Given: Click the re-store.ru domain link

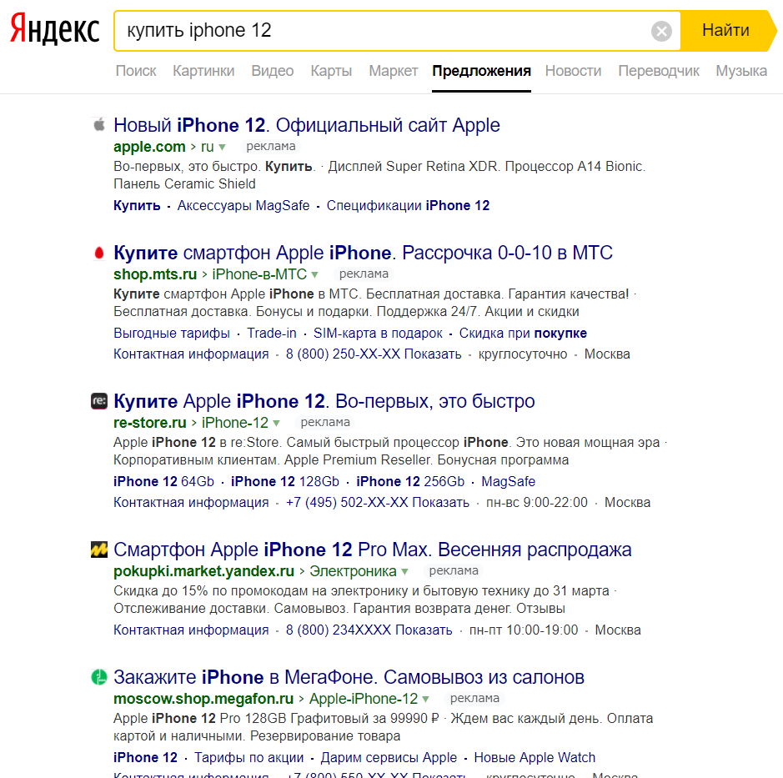Looking at the screenshot, I should click(x=150, y=423).
